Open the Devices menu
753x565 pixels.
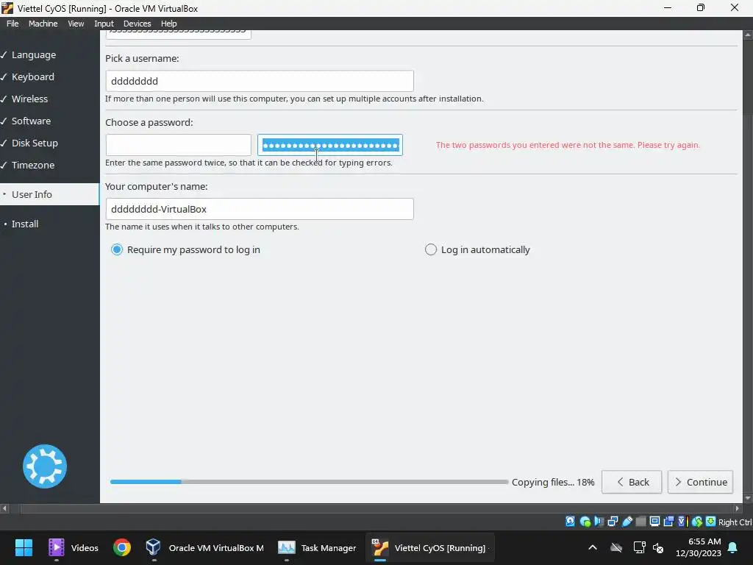[137, 24]
